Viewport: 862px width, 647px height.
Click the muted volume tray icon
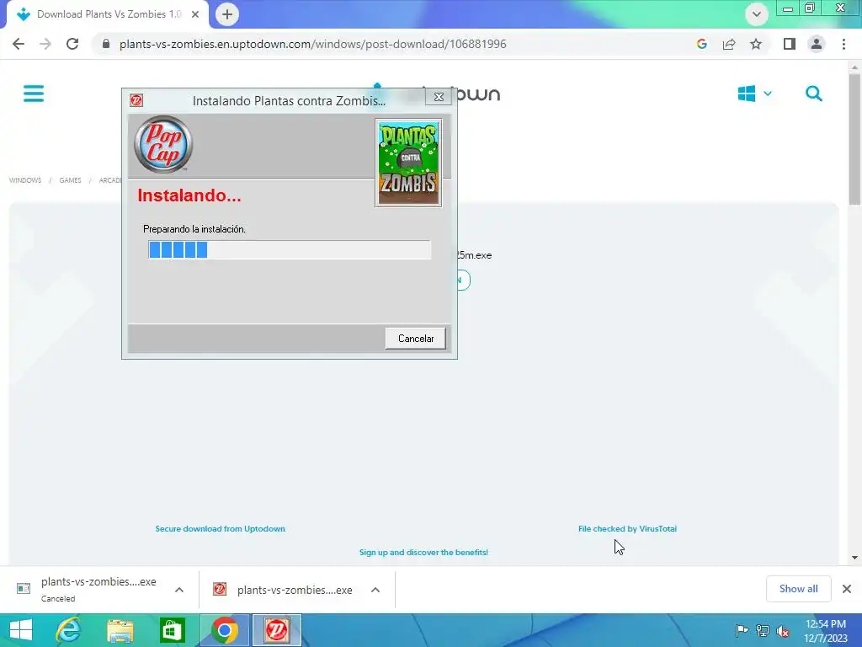click(x=783, y=630)
